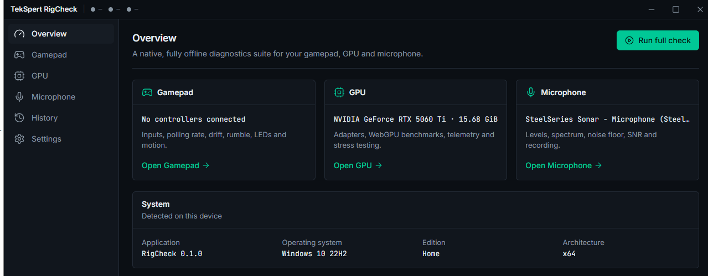This screenshot has width=708, height=276.
Task: View the History page label
Action: click(44, 118)
